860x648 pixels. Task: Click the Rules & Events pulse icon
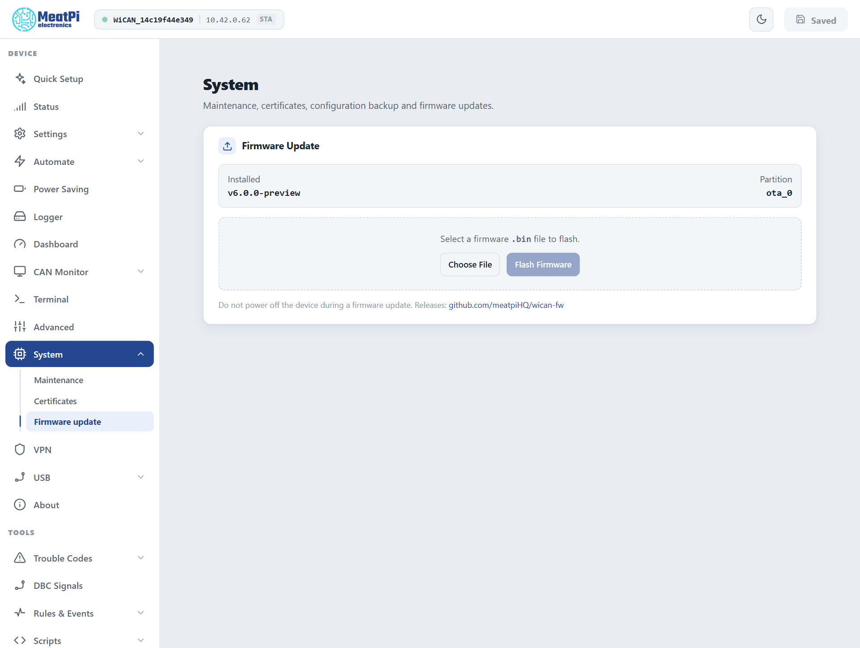(x=20, y=613)
